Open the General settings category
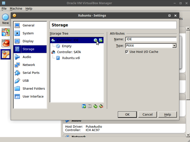190x142 pixels. (x=30, y=25)
